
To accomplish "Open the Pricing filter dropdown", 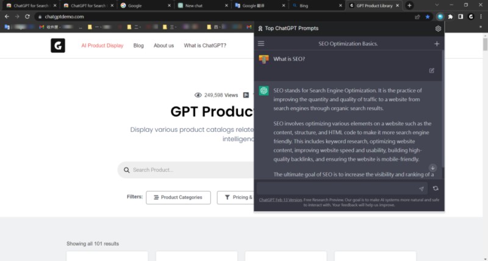I will pos(235,198).
